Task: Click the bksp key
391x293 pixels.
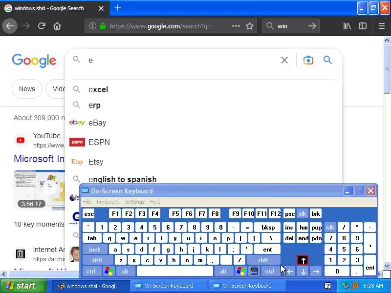Action: click(x=268, y=227)
